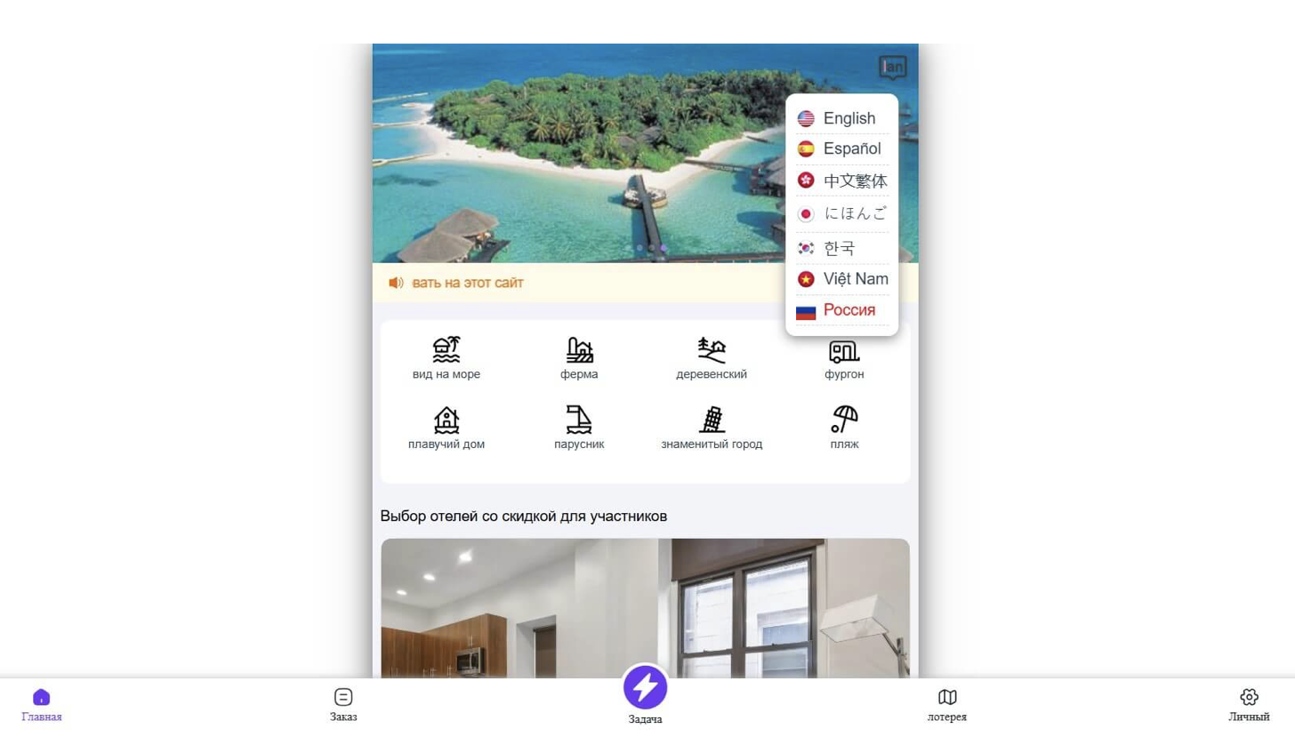This screenshot has width=1295, height=737.
Task: Choose the знаменитый город leaning tower icon
Action: [712, 419]
